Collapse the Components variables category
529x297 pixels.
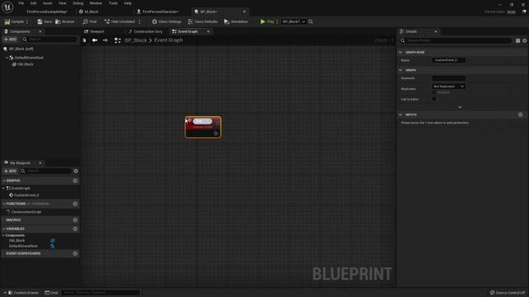pos(3,235)
